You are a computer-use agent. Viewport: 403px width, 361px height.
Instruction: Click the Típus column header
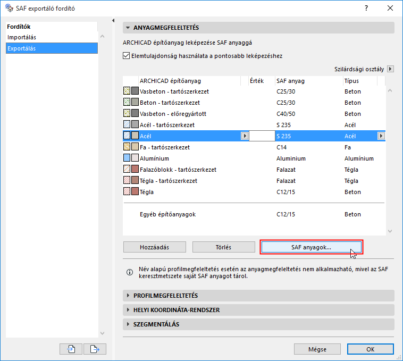(360, 81)
